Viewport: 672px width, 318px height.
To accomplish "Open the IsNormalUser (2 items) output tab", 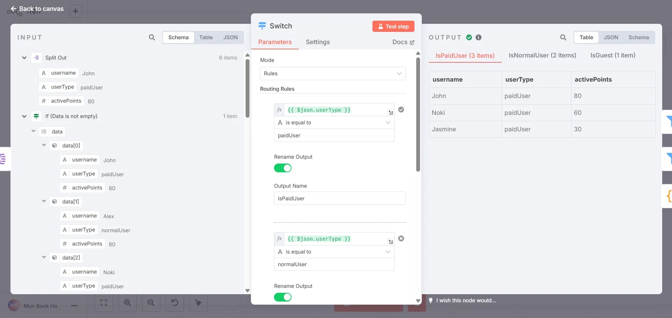I will click(x=542, y=55).
